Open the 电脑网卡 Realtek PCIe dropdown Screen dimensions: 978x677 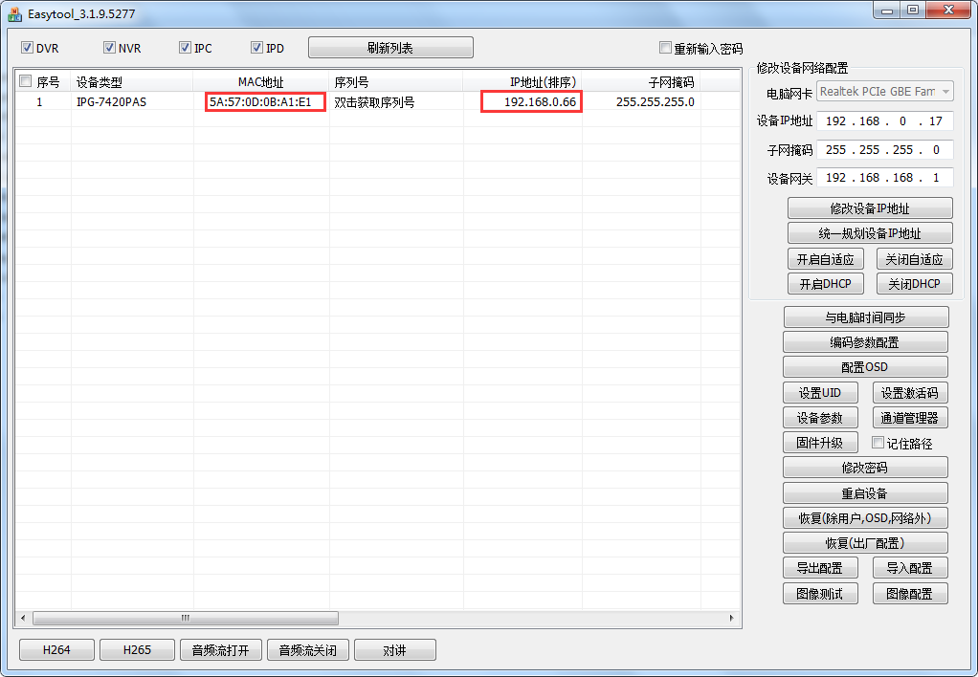coord(884,92)
